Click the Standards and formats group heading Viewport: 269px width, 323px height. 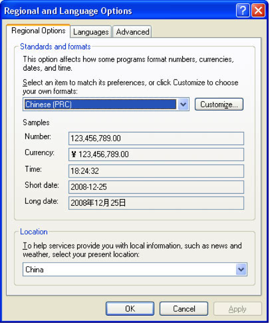(x=55, y=46)
